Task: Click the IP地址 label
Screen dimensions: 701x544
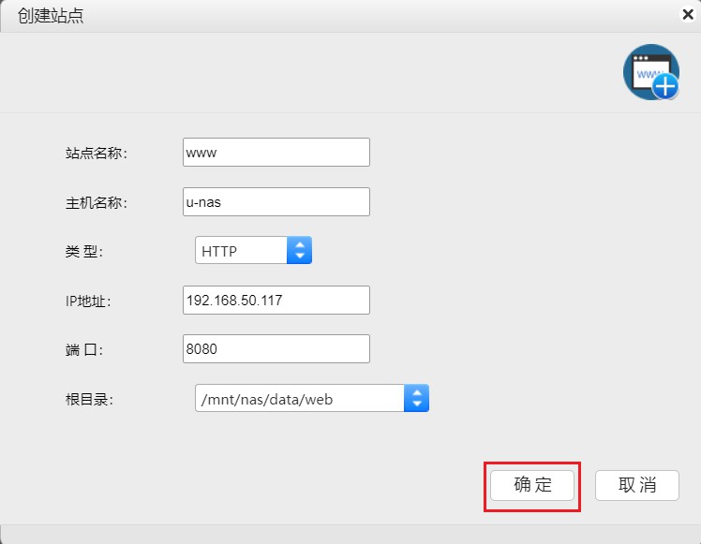Action: [x=89, y=301]
